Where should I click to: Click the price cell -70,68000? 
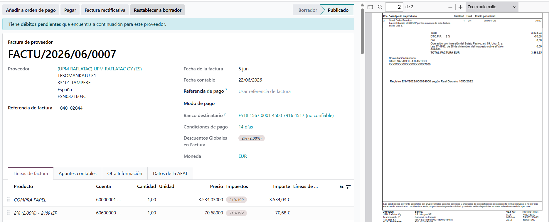(x=213, y=213)
